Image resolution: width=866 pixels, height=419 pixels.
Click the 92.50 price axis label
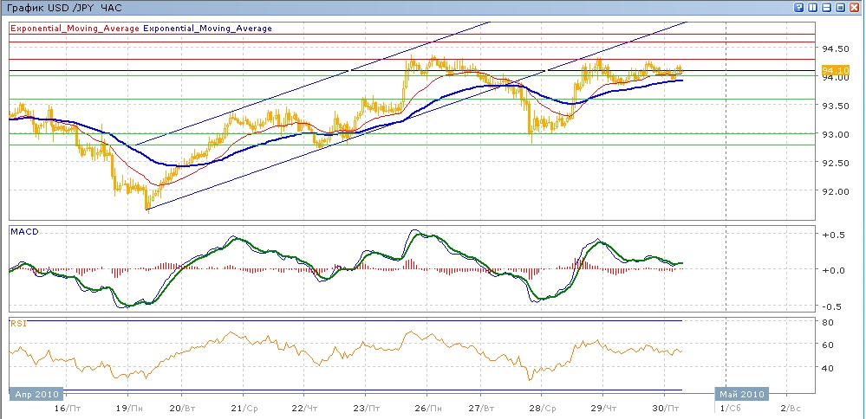click(835, 164)
